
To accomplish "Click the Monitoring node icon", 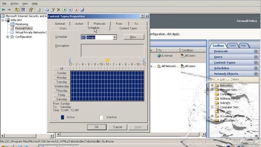I will pos(12,24).
